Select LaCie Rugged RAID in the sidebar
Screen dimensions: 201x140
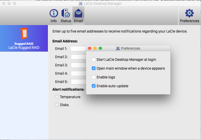click(x=24, y=38)
